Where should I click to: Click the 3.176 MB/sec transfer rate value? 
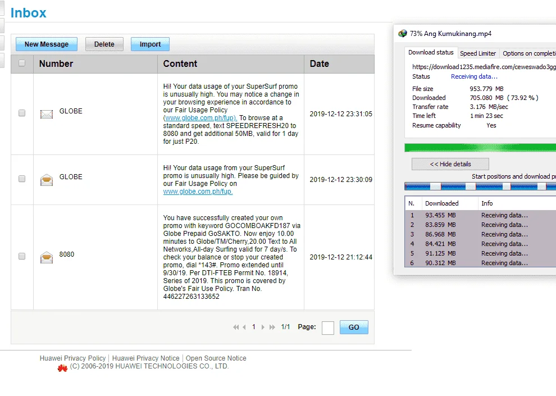click(489, 107)
